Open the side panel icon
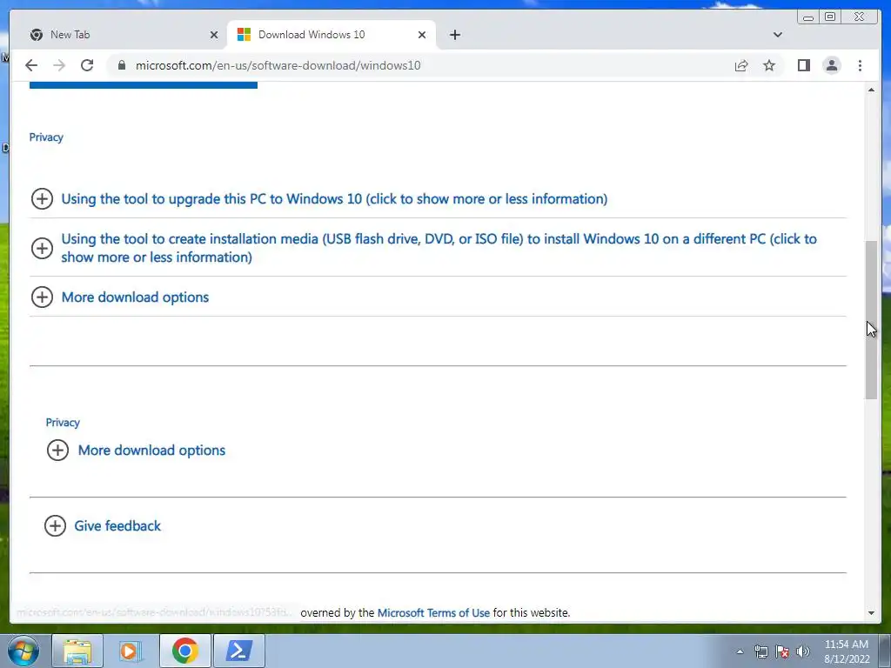 click(x=803, y=65)
